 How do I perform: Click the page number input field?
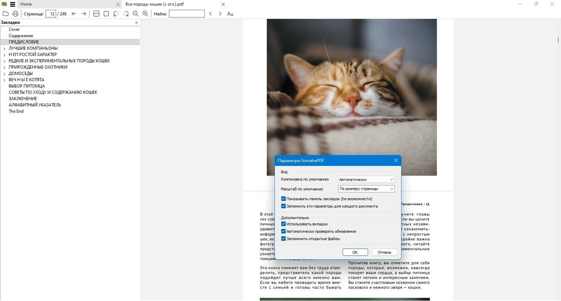click(x=51, y=14)
